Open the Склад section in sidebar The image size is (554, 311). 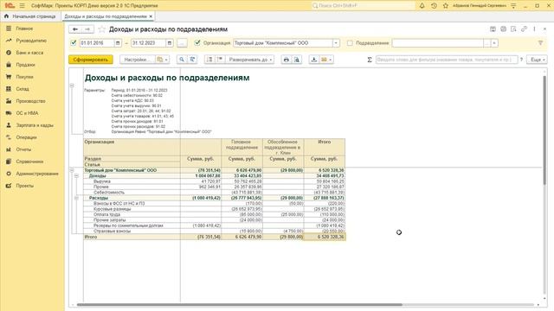[x=23, y=89]
